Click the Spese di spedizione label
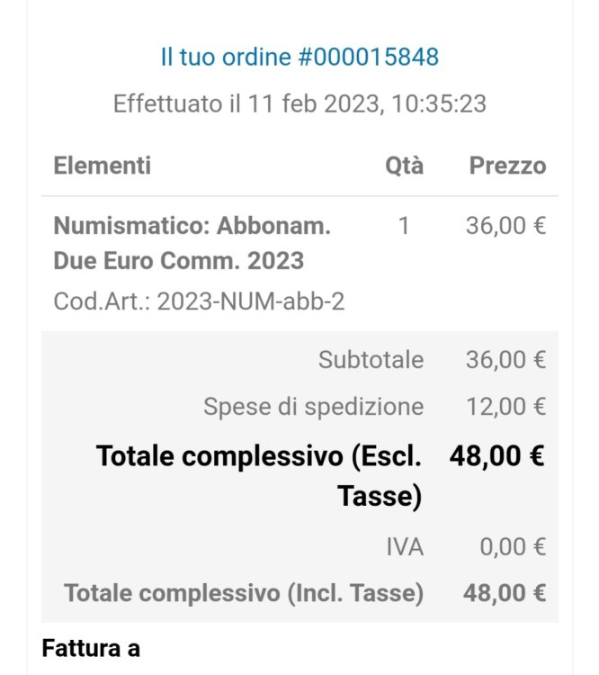The width and height of the screenshot is (599, 675). coord(313,407)
